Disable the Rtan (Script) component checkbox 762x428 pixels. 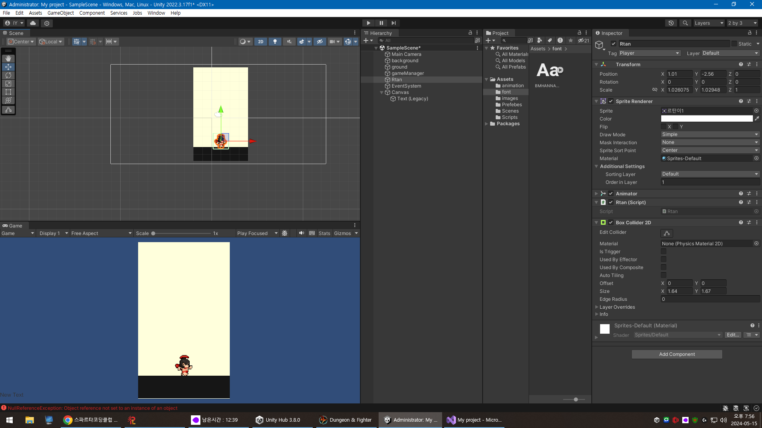(611, 202)
